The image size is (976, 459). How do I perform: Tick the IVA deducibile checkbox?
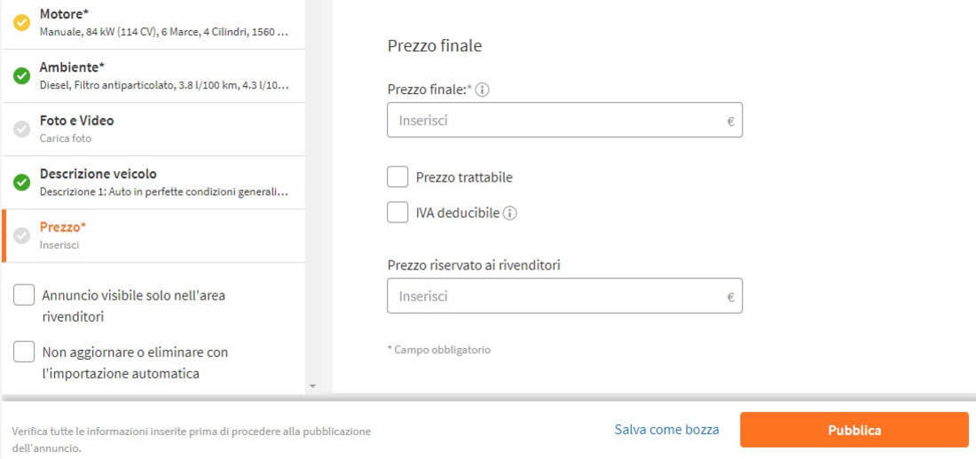tap(397, 213)
